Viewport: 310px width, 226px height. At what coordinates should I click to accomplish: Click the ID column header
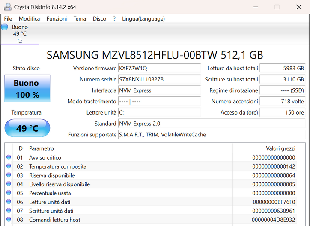[x=20, y=148]
